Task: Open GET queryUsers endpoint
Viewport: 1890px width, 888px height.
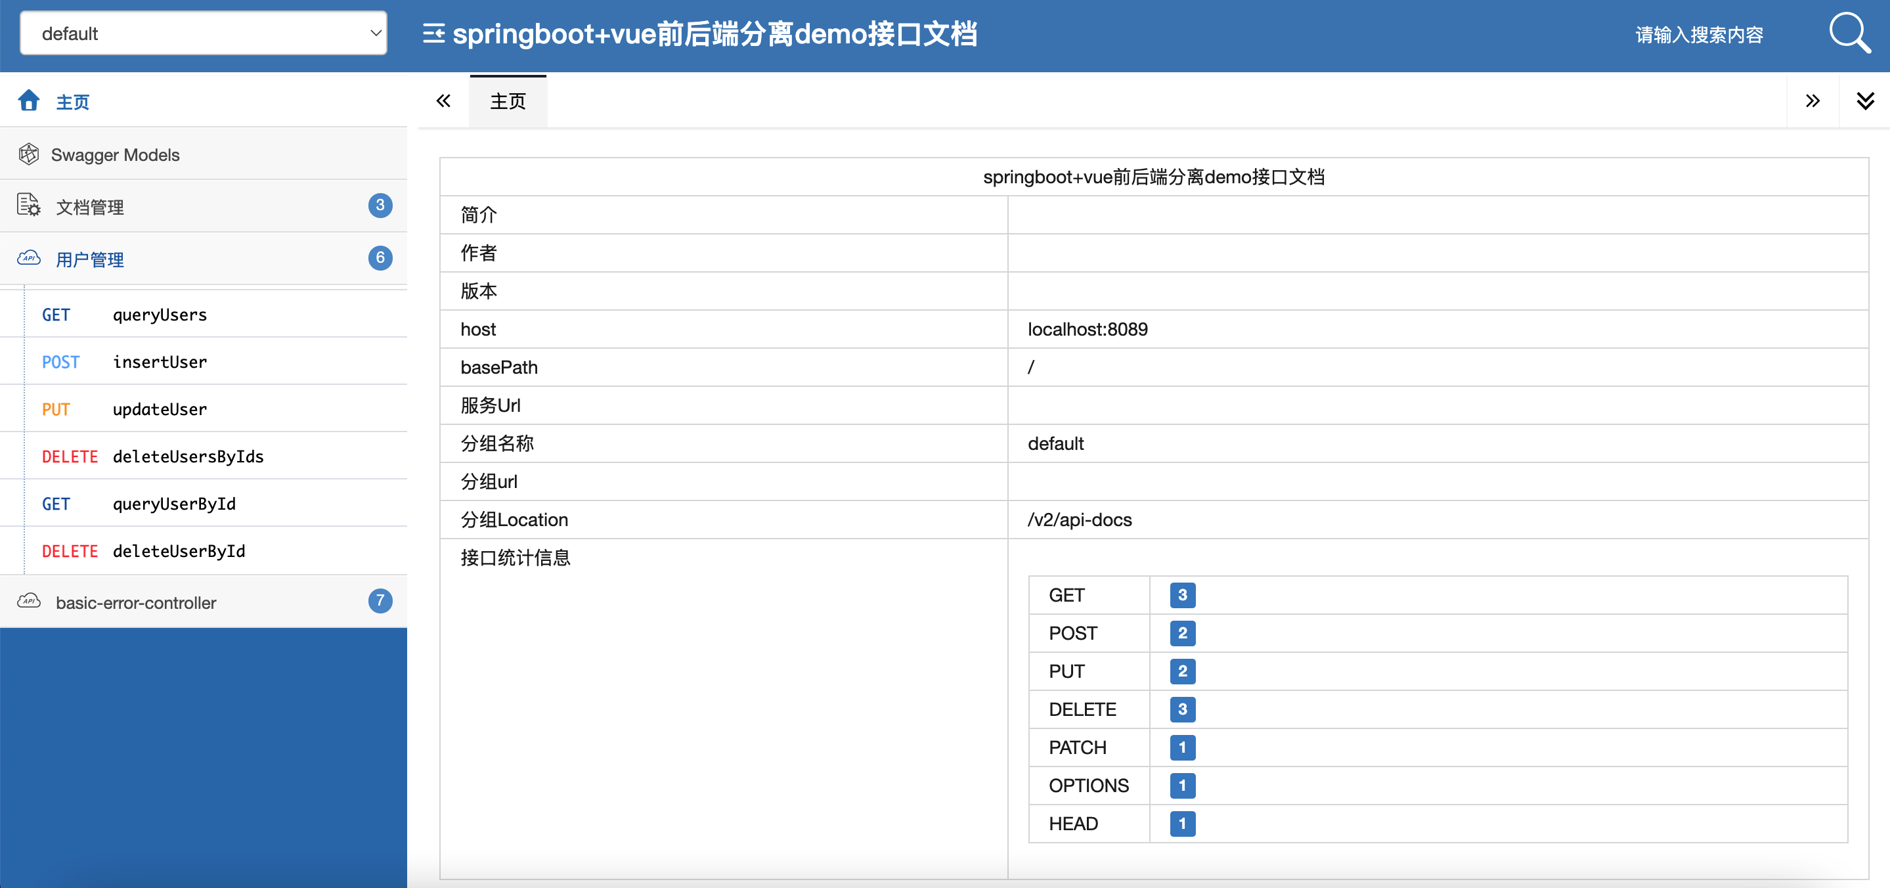Action: coord(159,315)
